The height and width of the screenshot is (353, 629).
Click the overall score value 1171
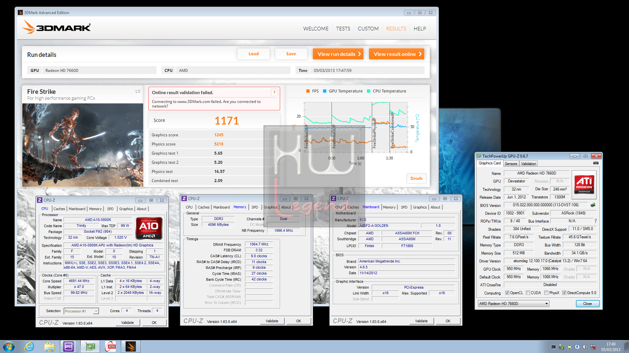click(226, 121)
